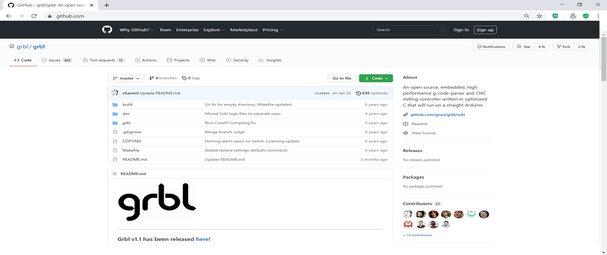
Task: Click the first contributor avatar
Action: [x=408, y=214]
